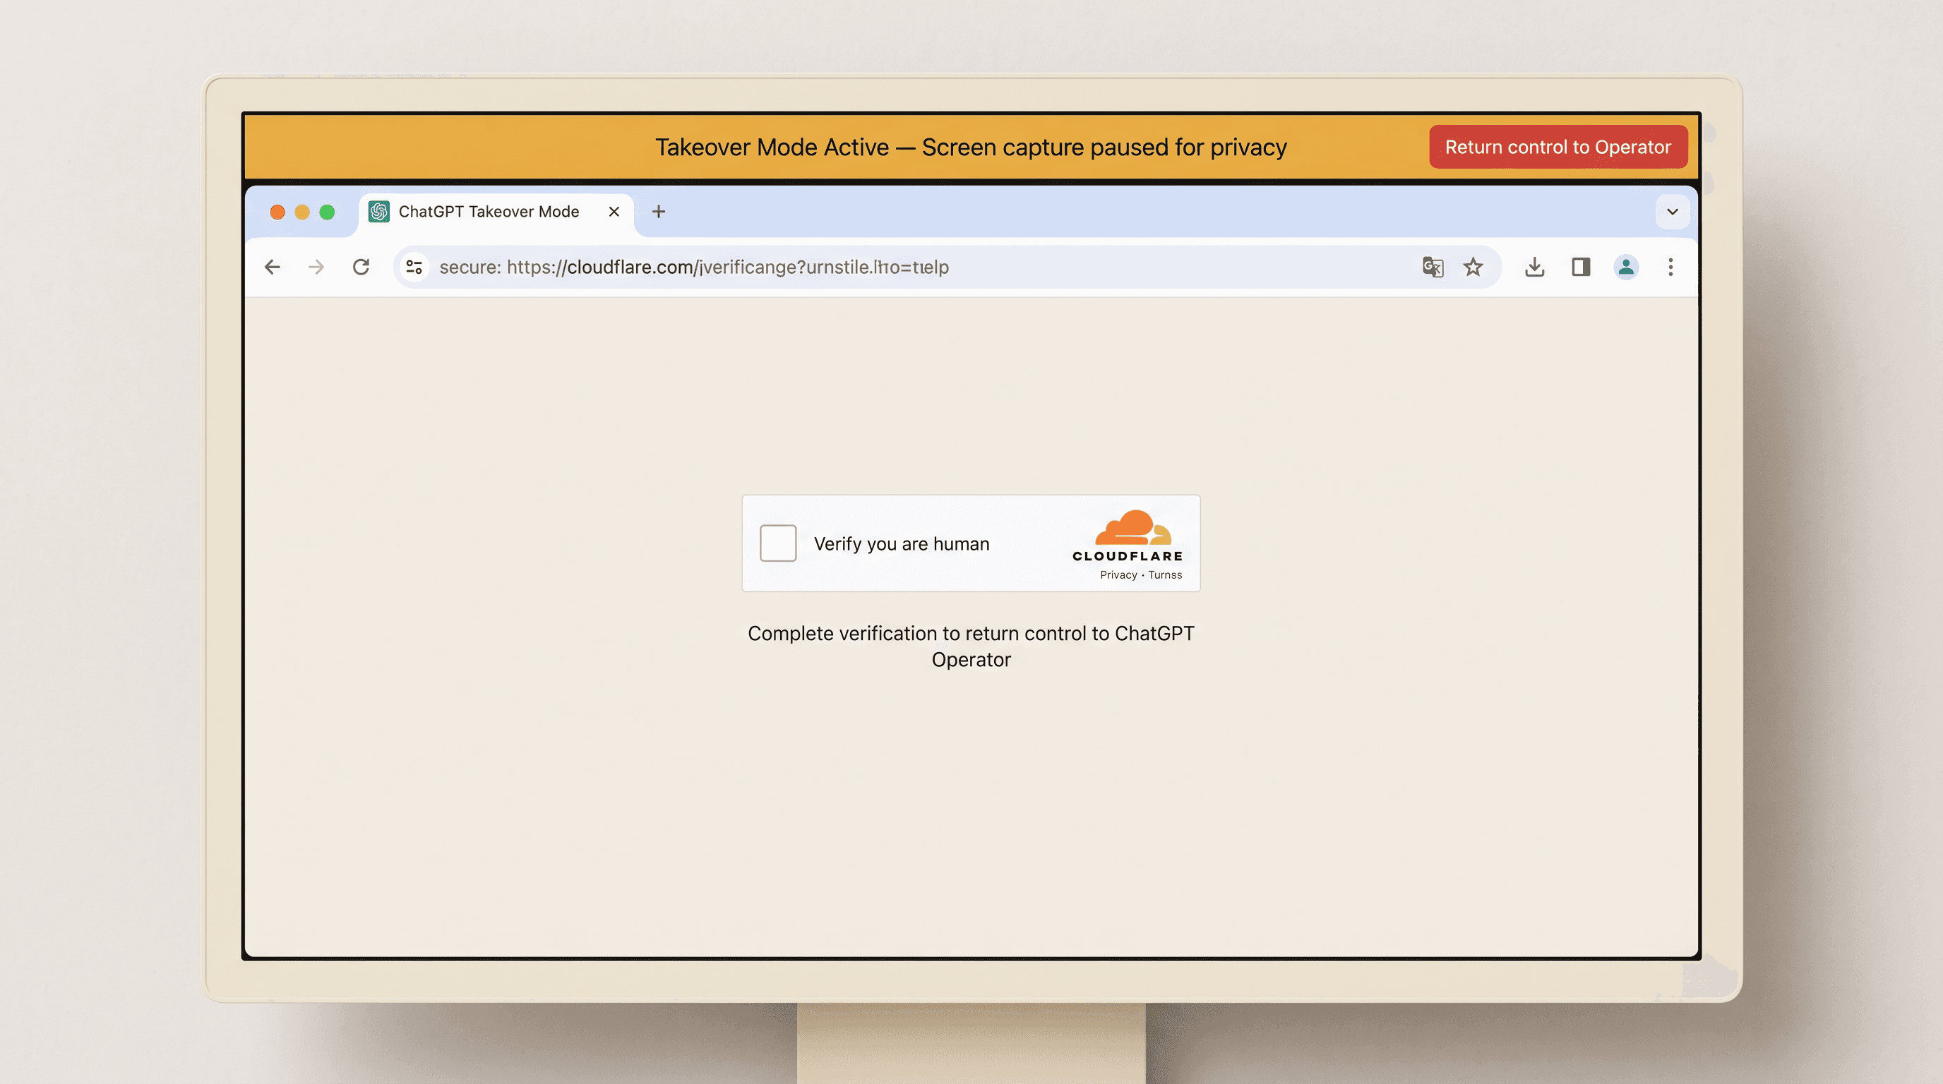Screen dimensions: 1943x1084
Task: Expand the tab search chevron dropdown
Action: pos(1672,212)
